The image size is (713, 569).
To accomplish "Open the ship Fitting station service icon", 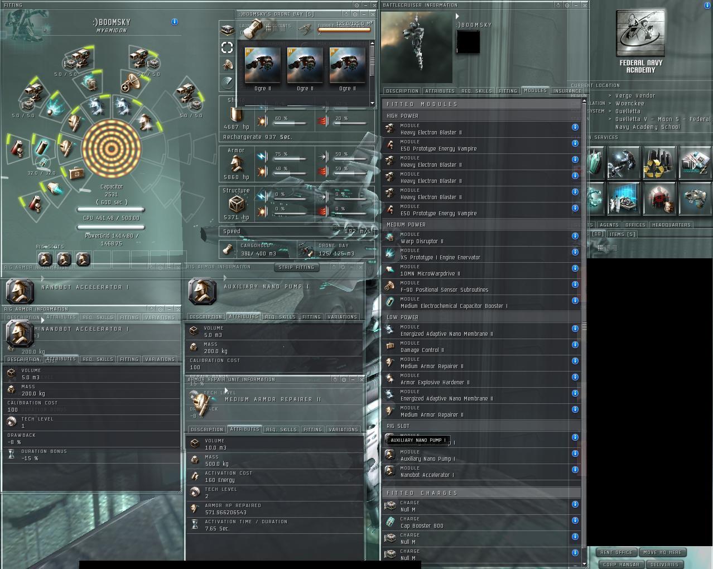I will pos(695,199).
